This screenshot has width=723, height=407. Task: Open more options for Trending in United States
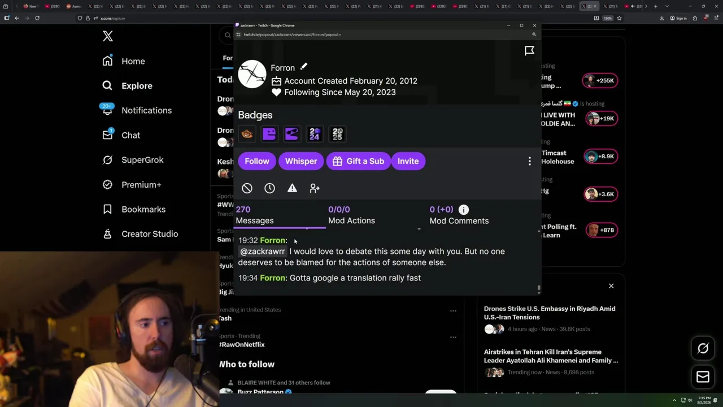coord(453,311)
